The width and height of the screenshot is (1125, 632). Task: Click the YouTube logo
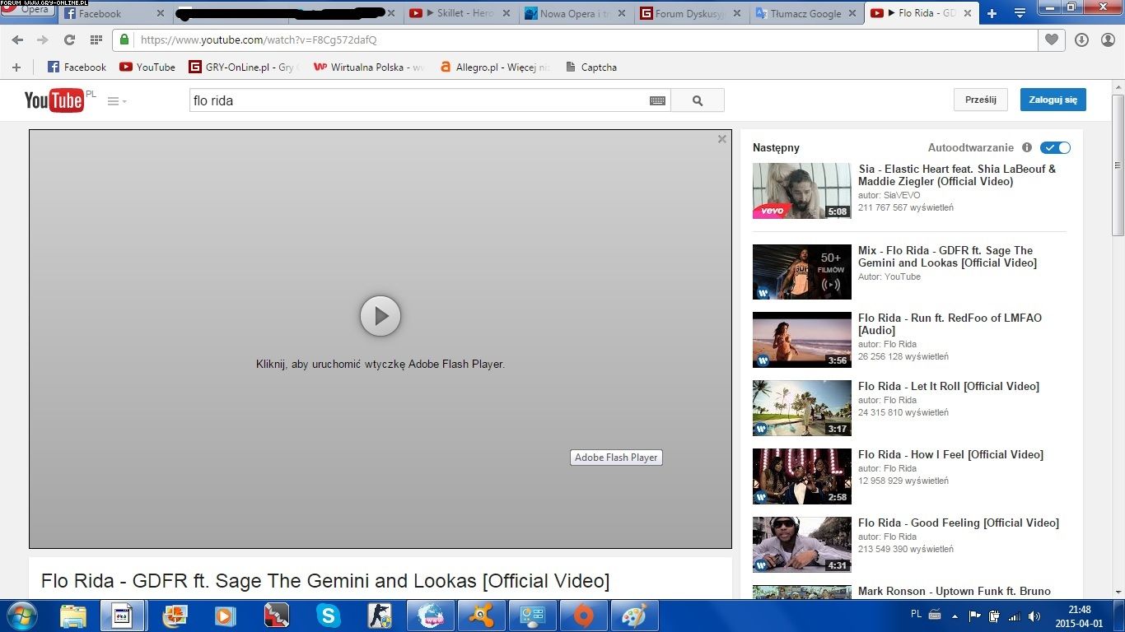pos(54,100)
